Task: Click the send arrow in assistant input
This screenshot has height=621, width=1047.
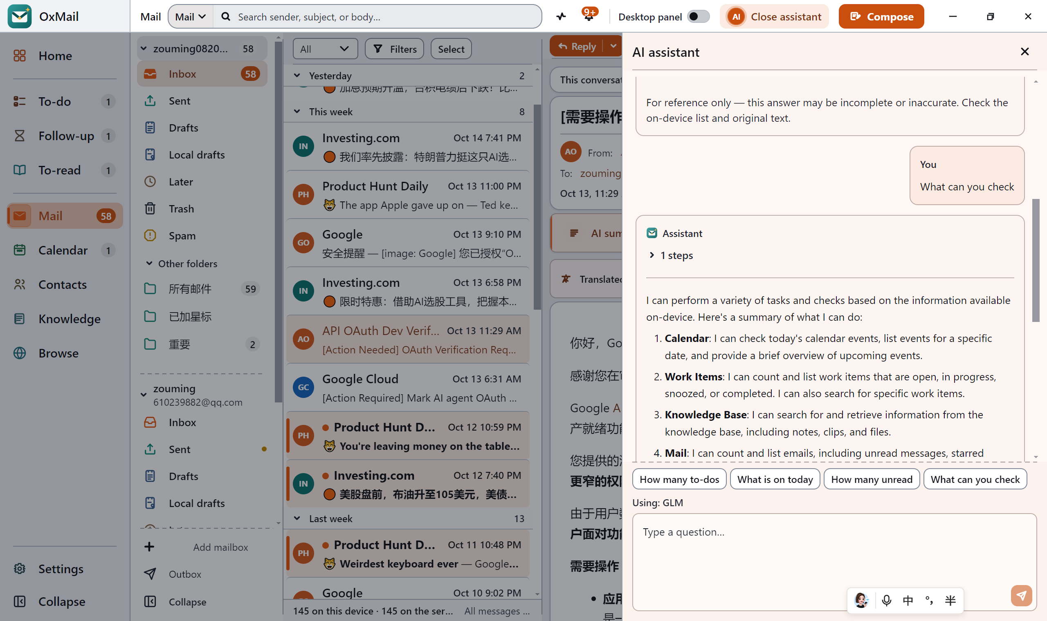Action: (x=1021, y=596)
